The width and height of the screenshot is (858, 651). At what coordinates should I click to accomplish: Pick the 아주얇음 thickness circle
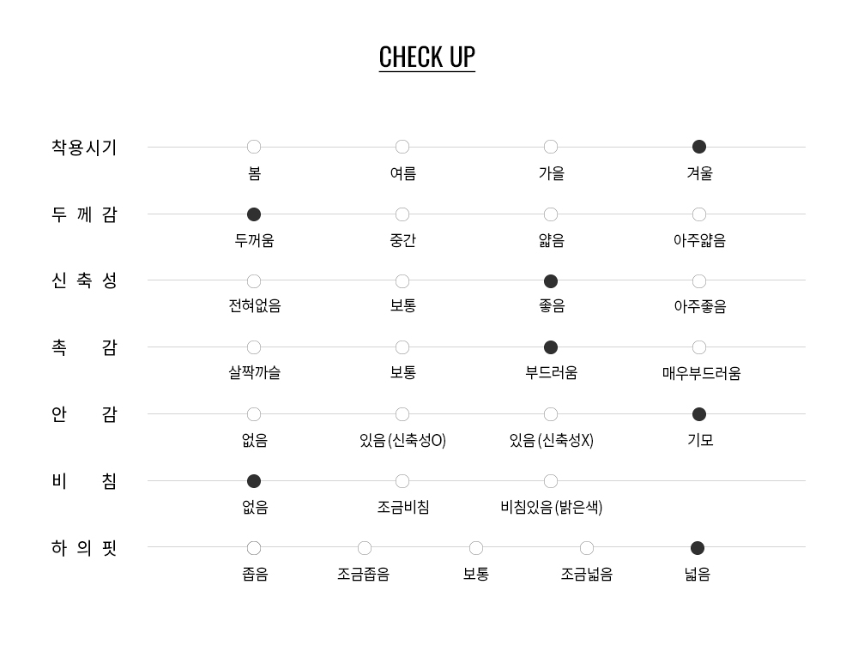tap(699, 214)
